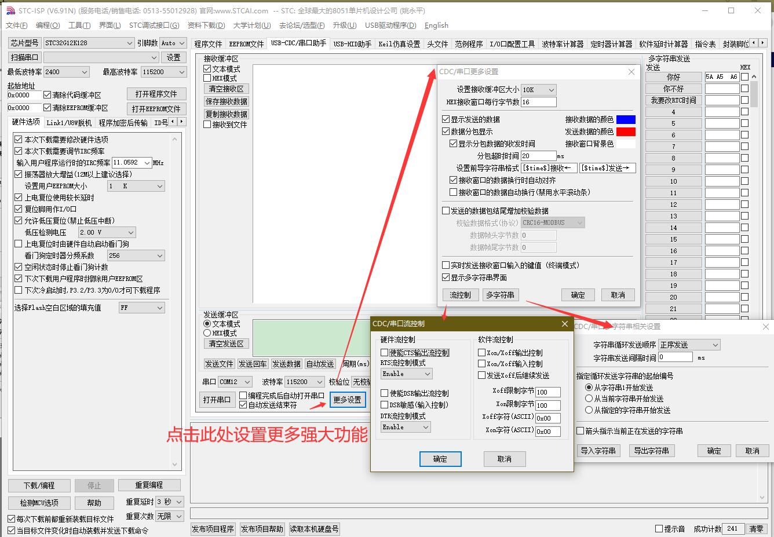This screenshot has height=537, width=774.
Task: Click the STC-ISP icon in title bar
Action: click(x=10, y=10)
